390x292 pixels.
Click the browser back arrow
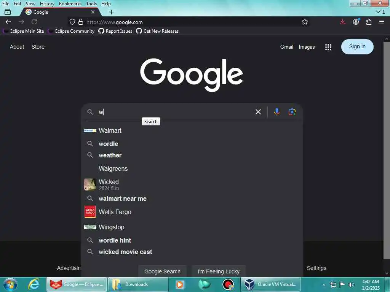coord(8,22)
